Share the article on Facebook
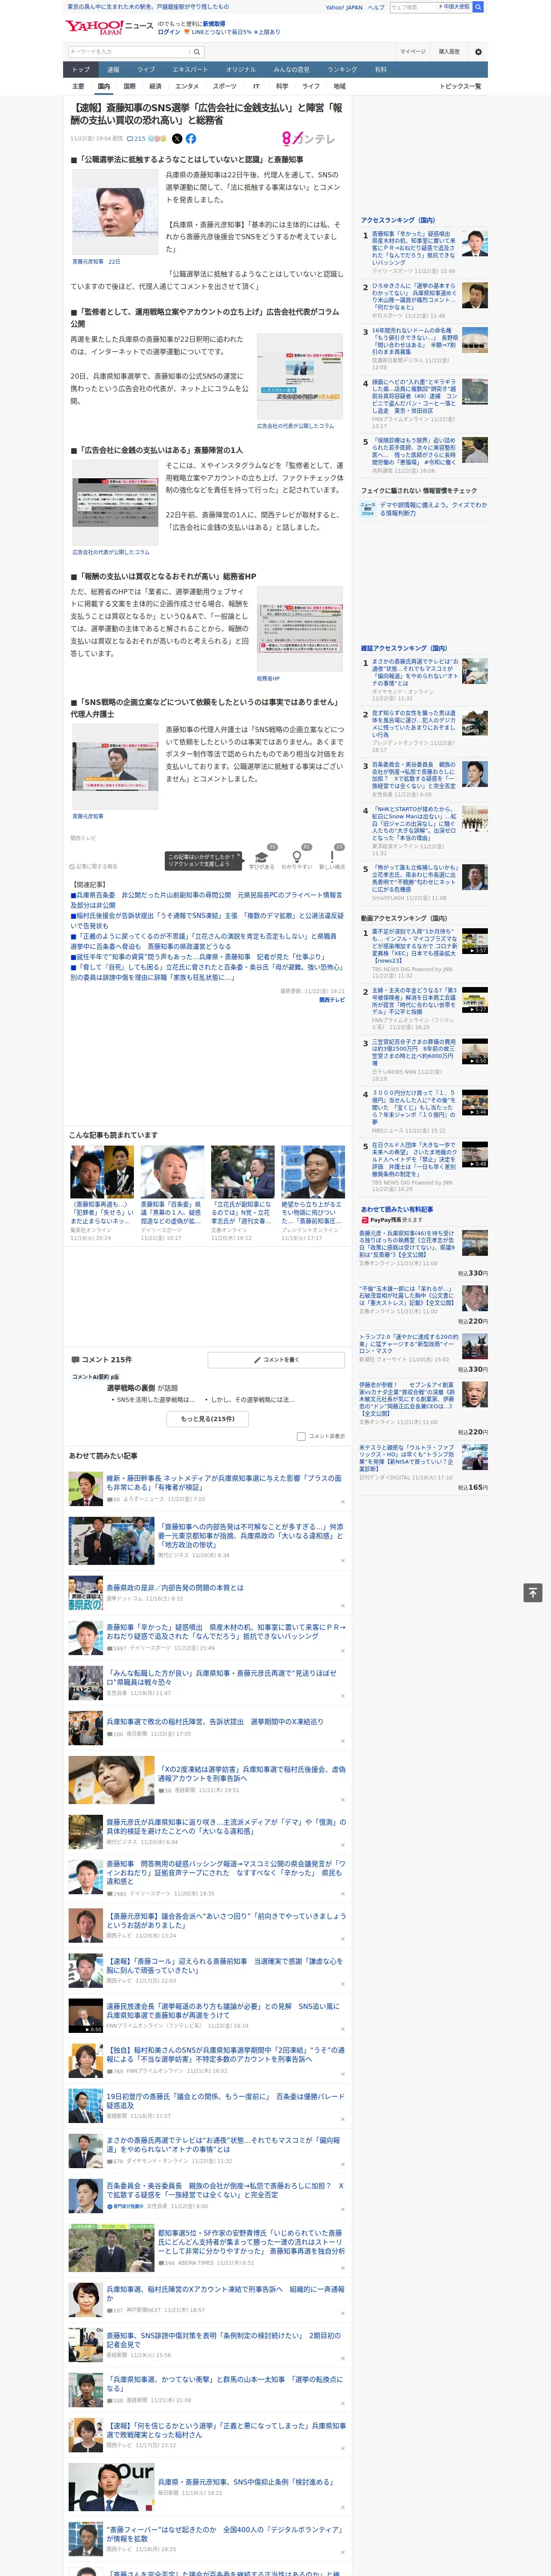The image size is (551, 2576). tap(191, 139)
